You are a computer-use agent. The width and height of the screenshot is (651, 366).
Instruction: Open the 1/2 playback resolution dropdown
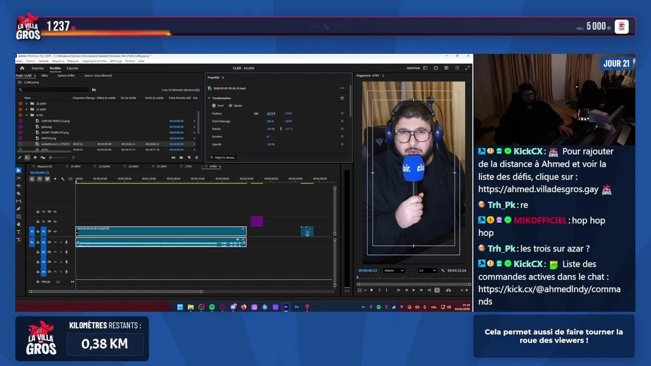tap(428, 270)
